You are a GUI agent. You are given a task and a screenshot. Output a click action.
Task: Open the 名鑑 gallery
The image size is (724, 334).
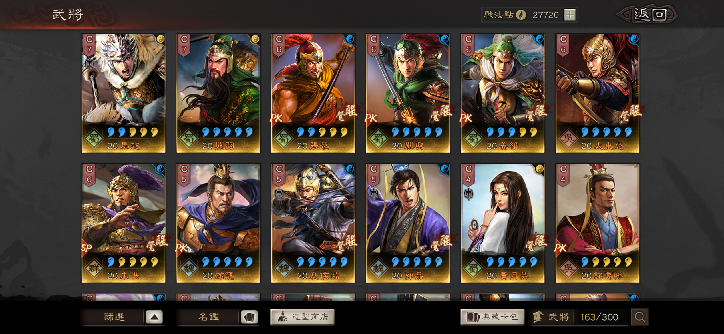coord(208,317)
